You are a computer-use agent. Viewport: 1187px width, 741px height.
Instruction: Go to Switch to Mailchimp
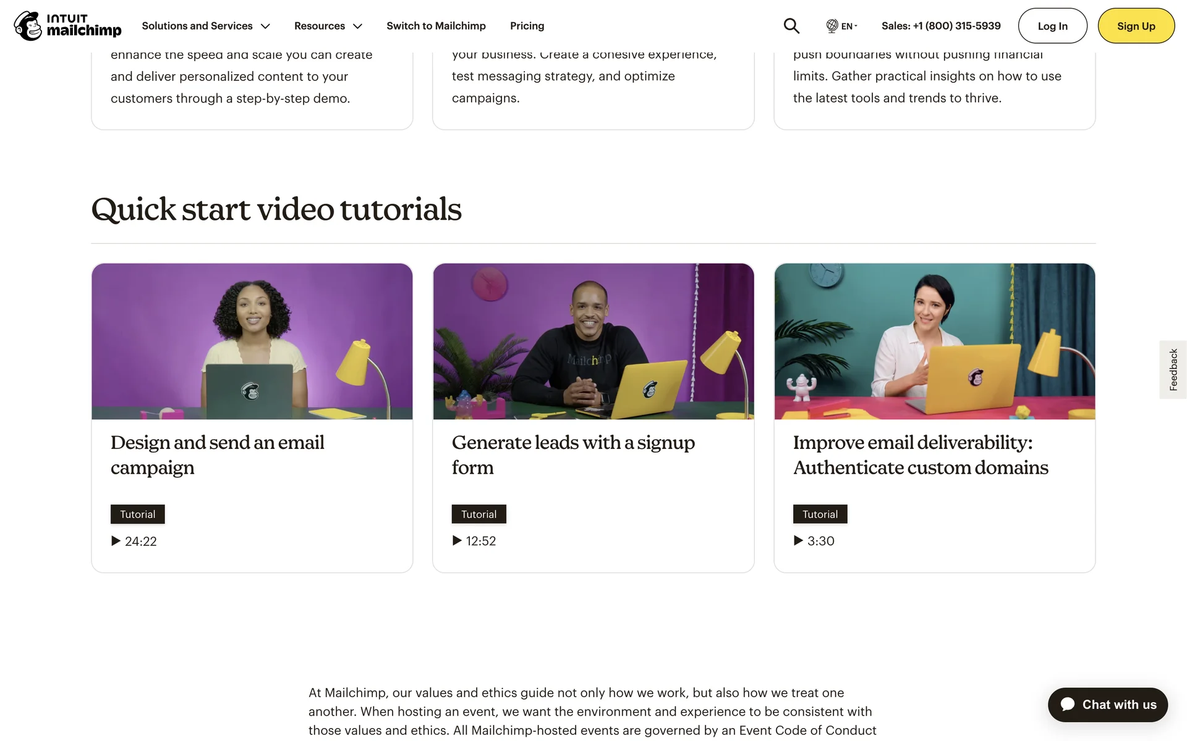pyautogui.click(x=436, y=26)
